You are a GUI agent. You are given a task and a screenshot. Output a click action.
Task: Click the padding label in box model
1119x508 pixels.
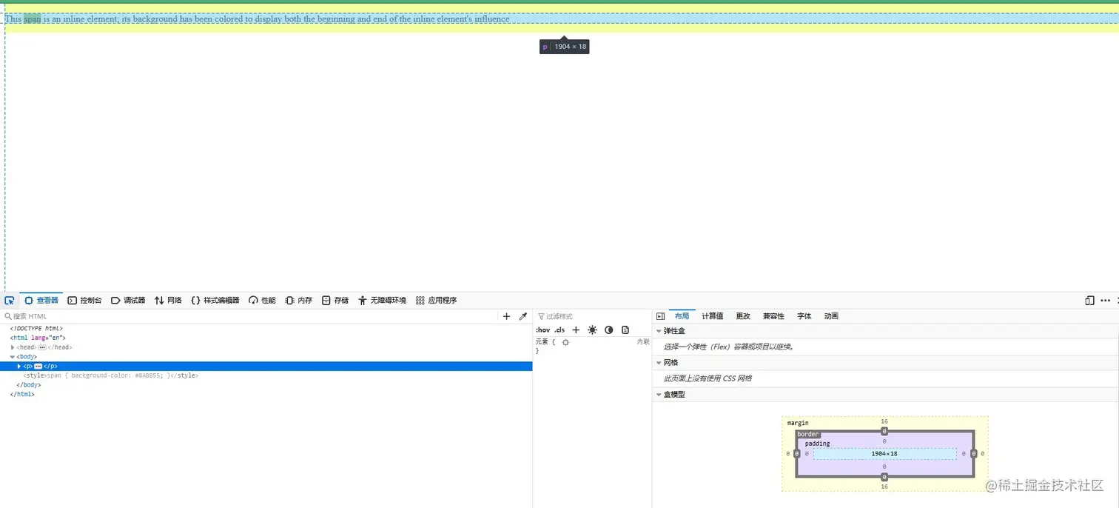(x=818, y=444)
